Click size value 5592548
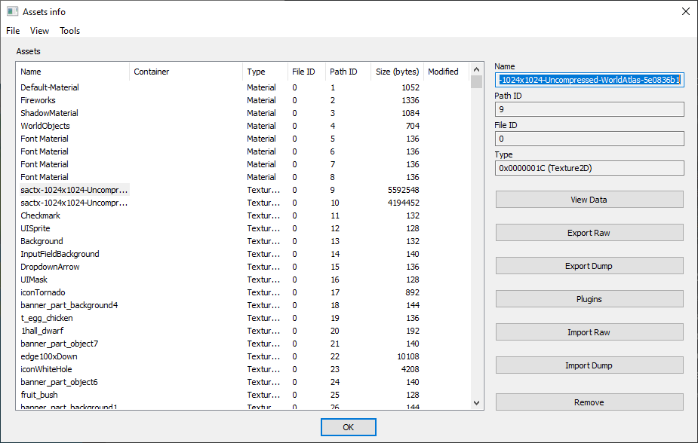 click(x=403, y=190)
